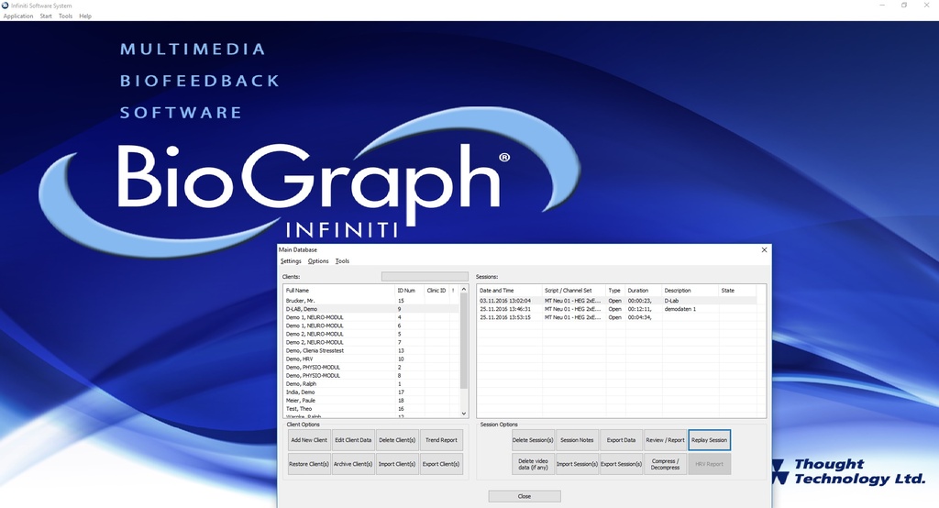Viewport: 939px width, 508px height.
Task: Sort clients by ID Num column header
Action: coord(410,291)
